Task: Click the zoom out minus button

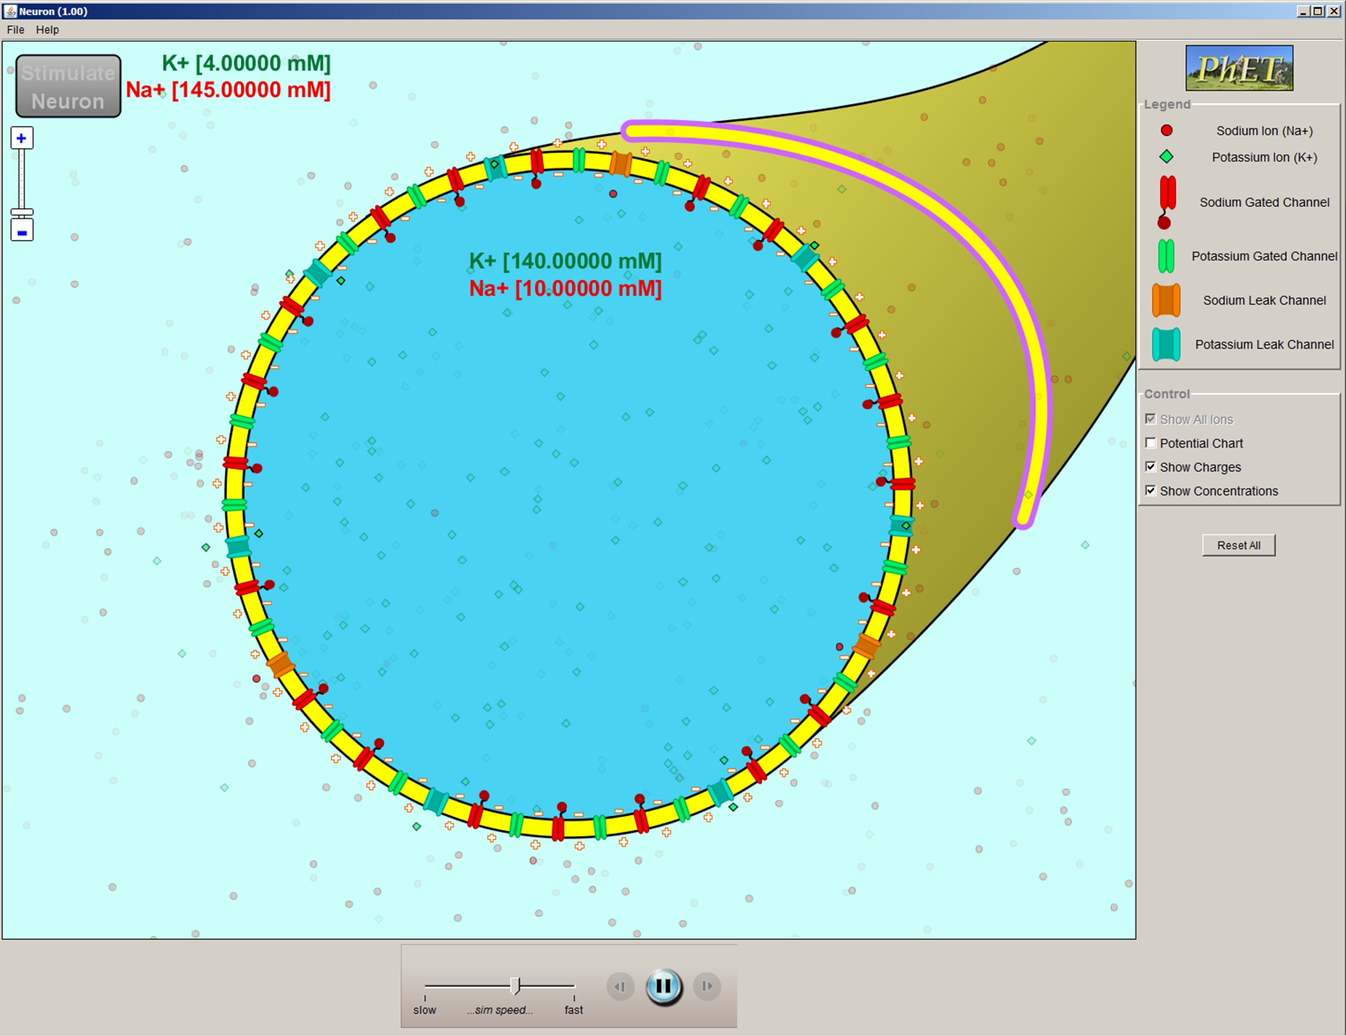Action: (x=21, y=232)
